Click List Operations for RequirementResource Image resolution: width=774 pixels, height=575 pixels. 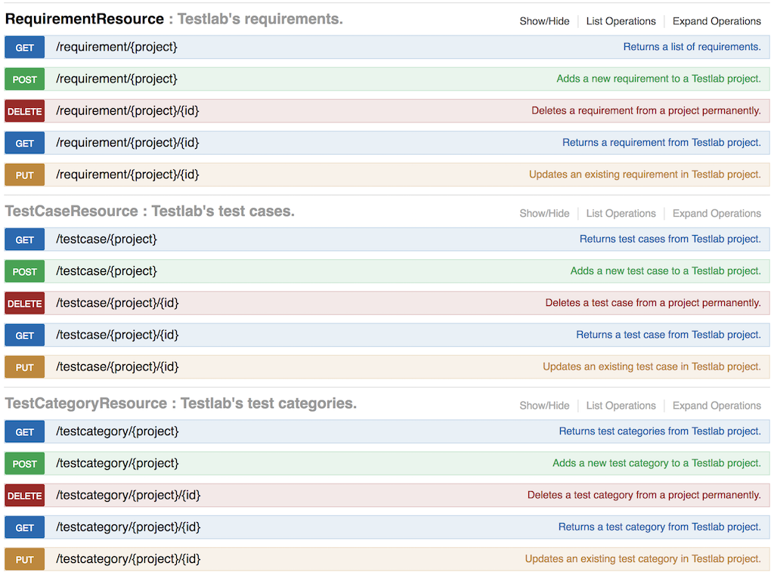pos(621,21)
